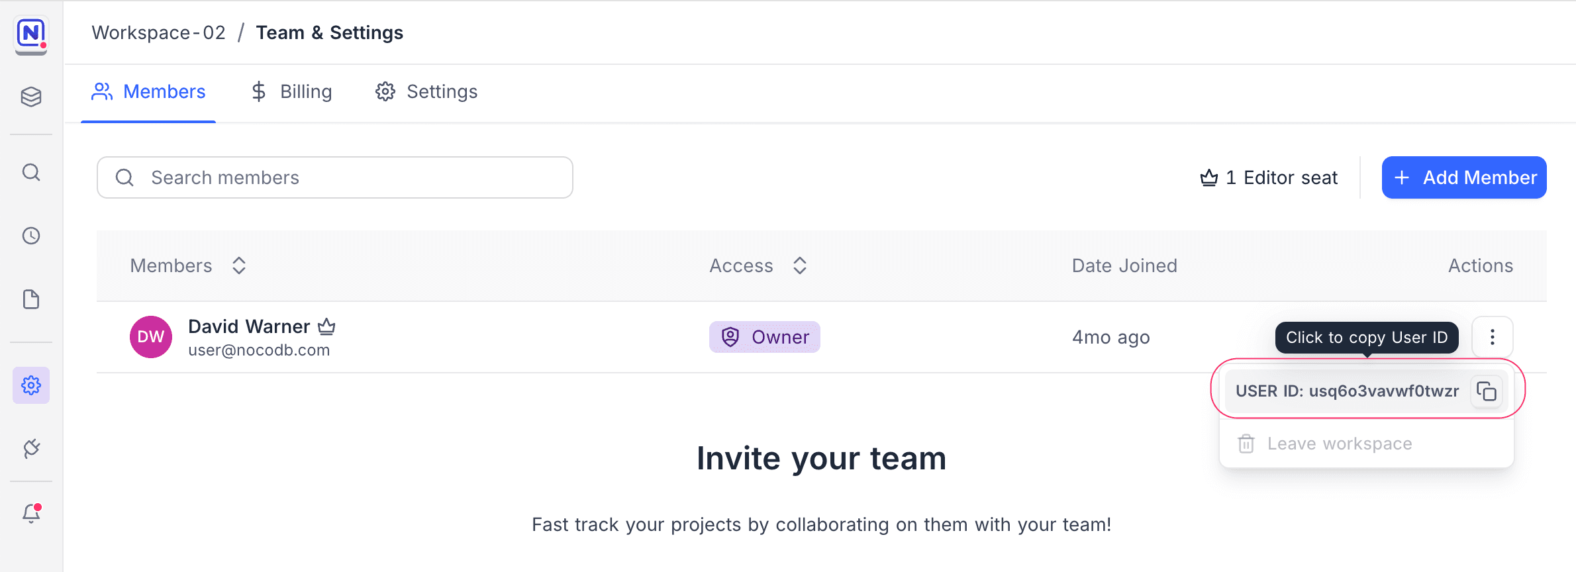Viewport: 1576px width, 572px height.
Task: Click the Add Member button
Action: (1463, 177)
